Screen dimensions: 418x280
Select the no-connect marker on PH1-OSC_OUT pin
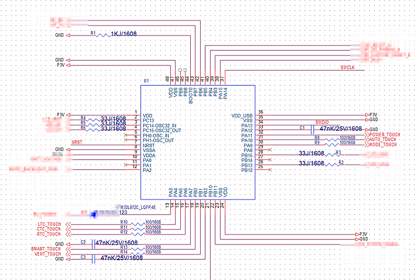coord(125,140)
